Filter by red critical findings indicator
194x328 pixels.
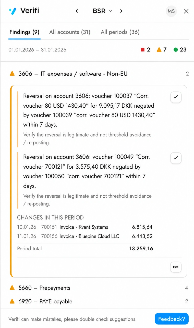(x=145, y=50)
